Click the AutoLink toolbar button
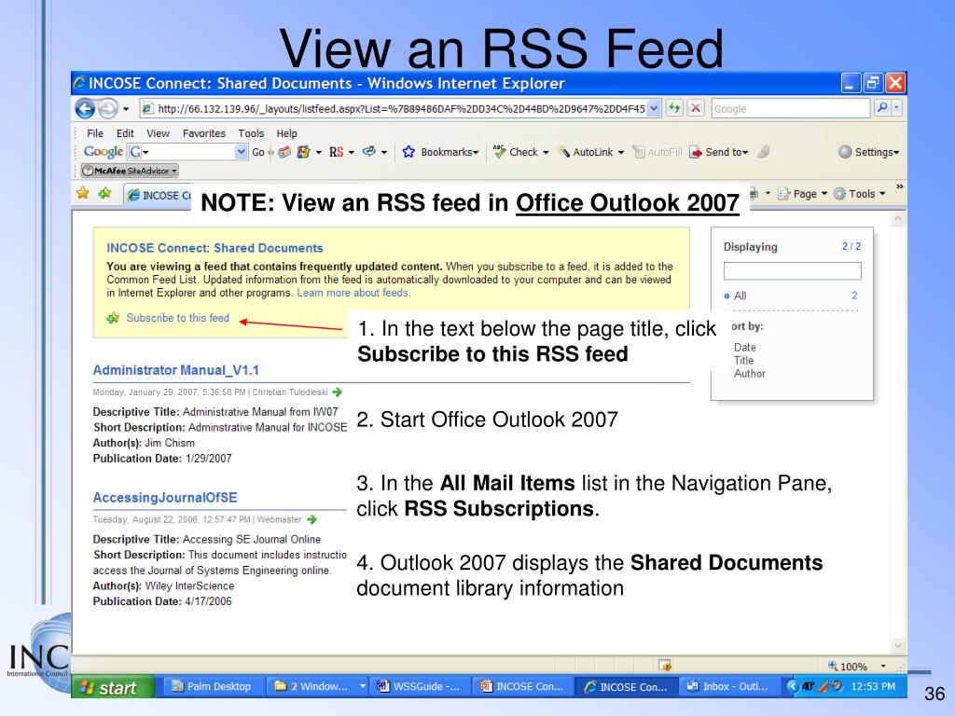The image size is (955, 716). click(x=590, y=152)
